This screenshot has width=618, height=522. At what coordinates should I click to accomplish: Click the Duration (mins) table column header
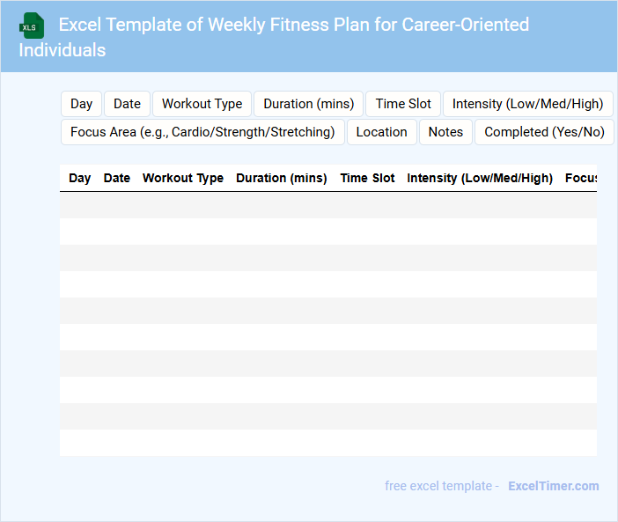pos(282,178)
